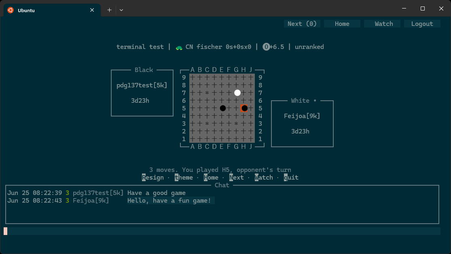
Task: Click the 'unranked' label in header
Action: 309,47
